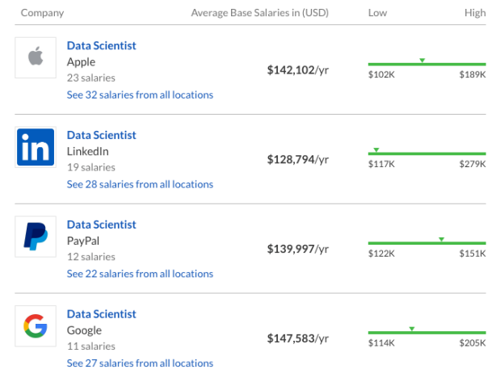Image resolution: width=496 pixels, height=382 pixels.
Task: Click the Apple company logo
Action: tap(36, 57)
